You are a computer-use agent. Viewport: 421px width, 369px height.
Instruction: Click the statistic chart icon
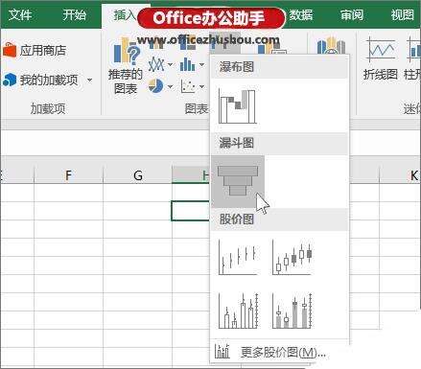coord(187,64)
